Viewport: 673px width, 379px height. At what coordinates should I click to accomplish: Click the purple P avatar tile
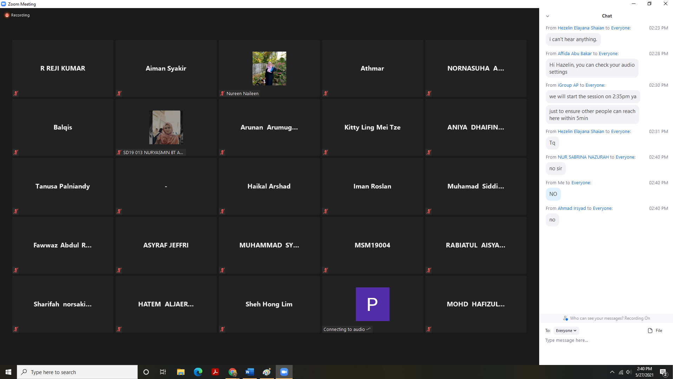click(373, 304)
